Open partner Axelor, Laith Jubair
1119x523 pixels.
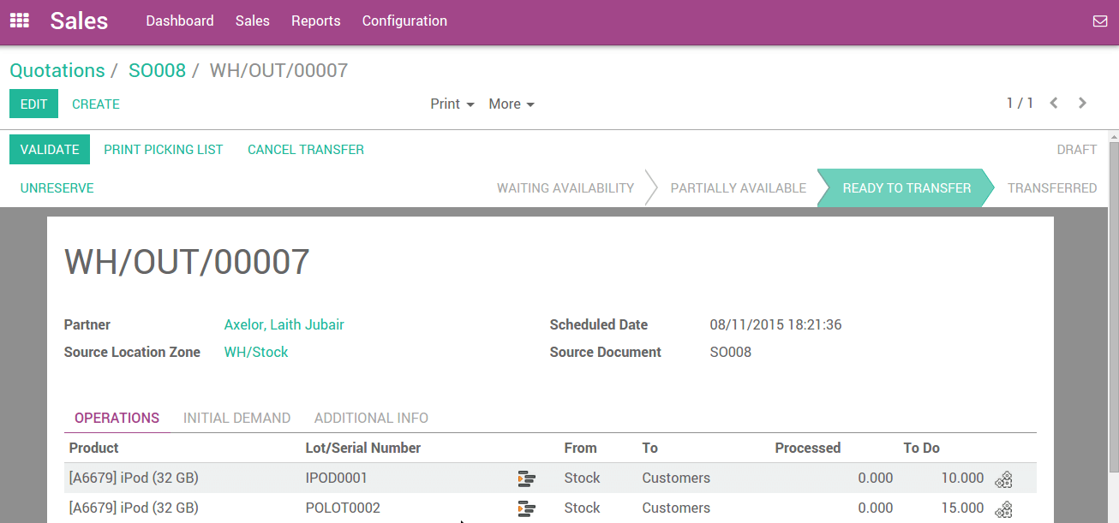pos(284,324)
